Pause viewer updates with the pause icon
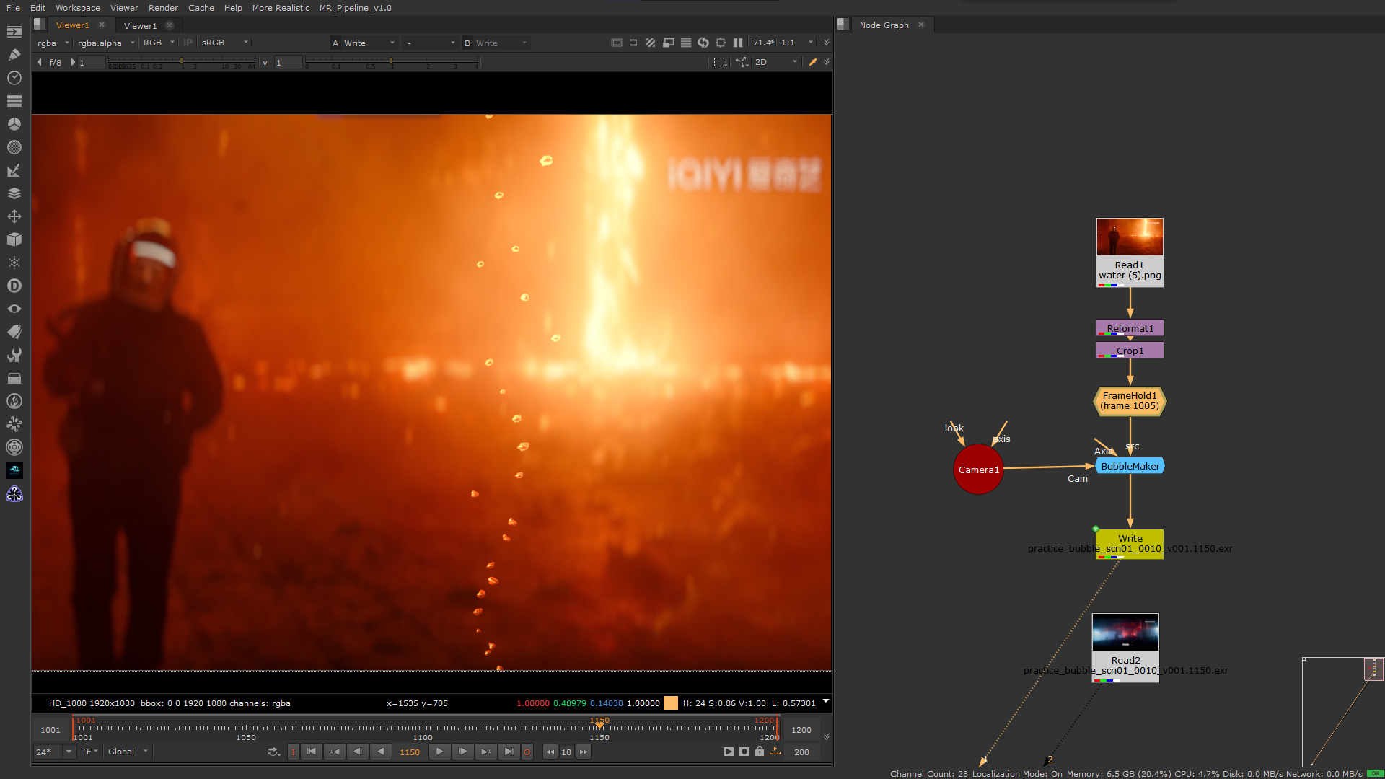The width and height of the screenshot is (1385, 779). [737, 43]
